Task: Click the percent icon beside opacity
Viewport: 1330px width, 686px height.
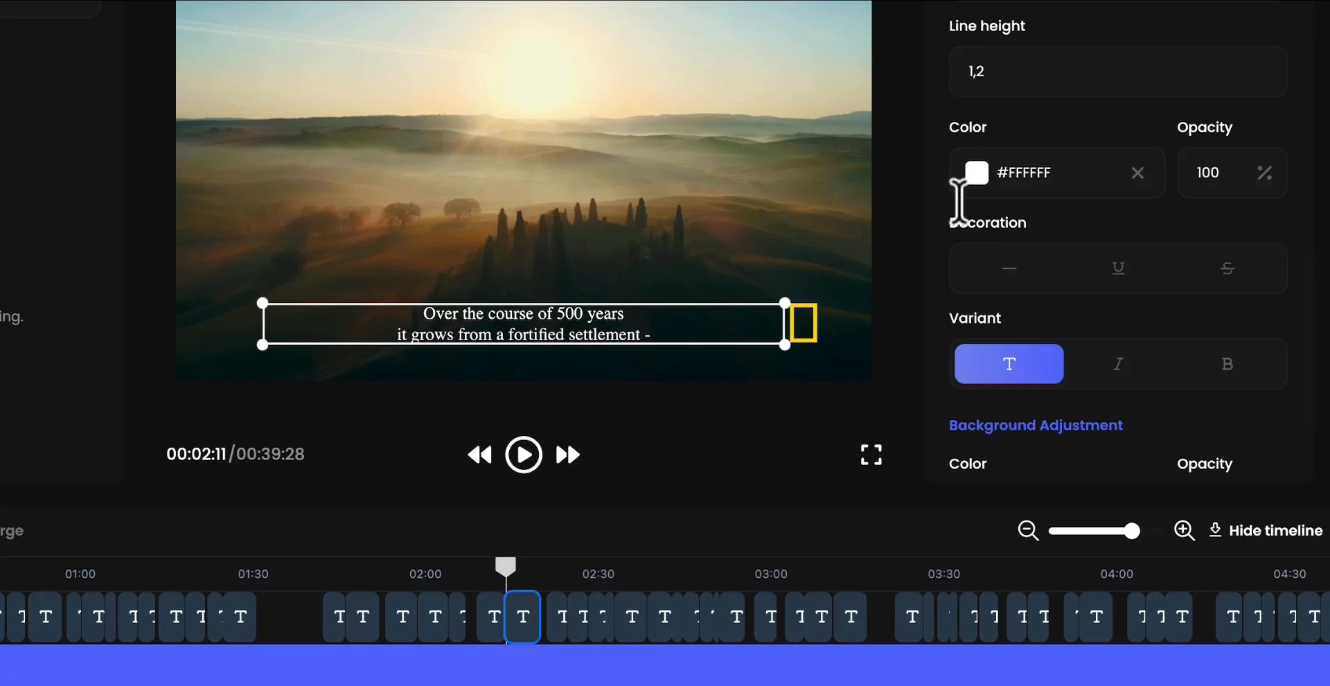Action: (x=1264, y=173)
